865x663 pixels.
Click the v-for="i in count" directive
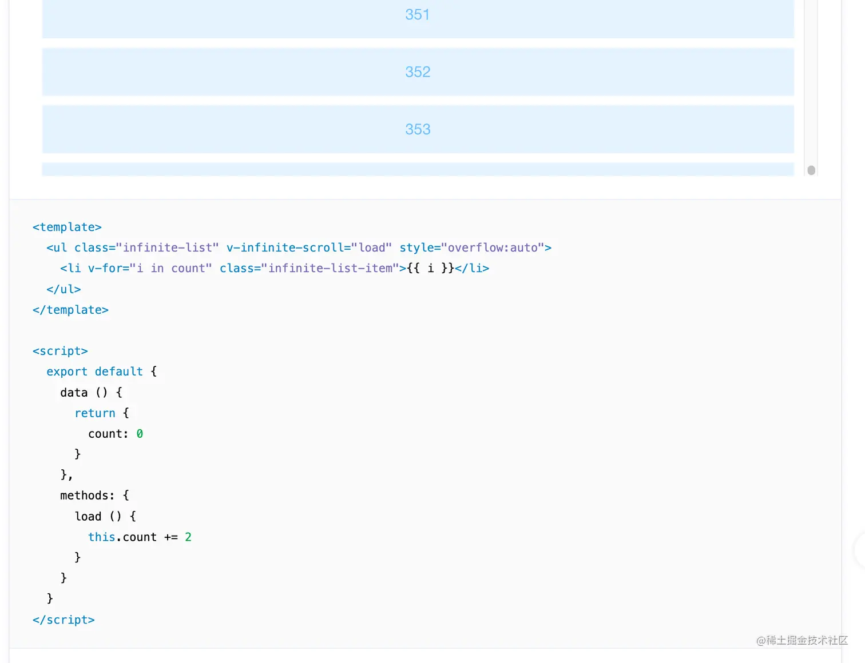(150, 268)
